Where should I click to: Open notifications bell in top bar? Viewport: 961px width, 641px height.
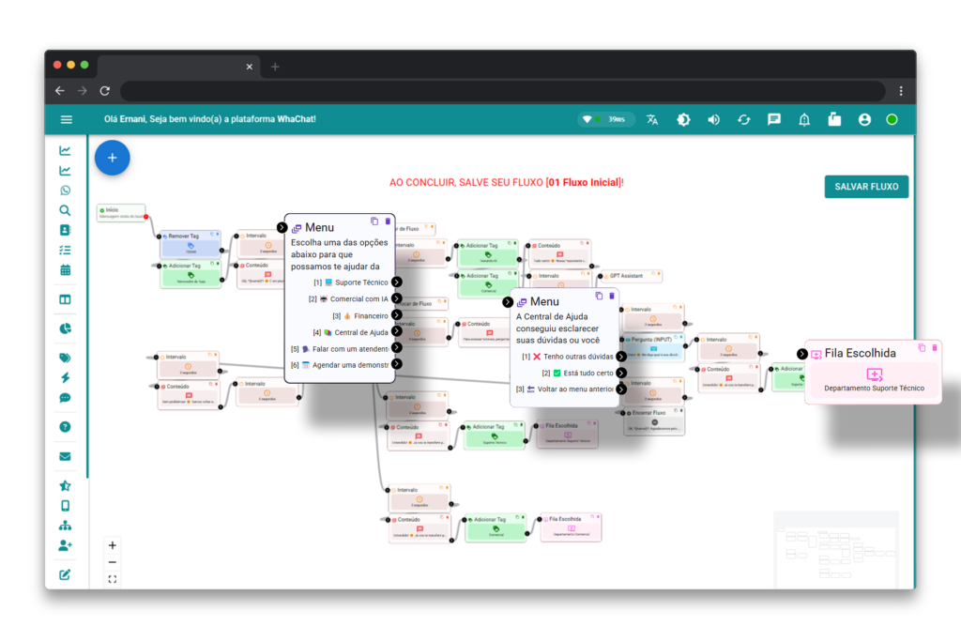(804, 119)
